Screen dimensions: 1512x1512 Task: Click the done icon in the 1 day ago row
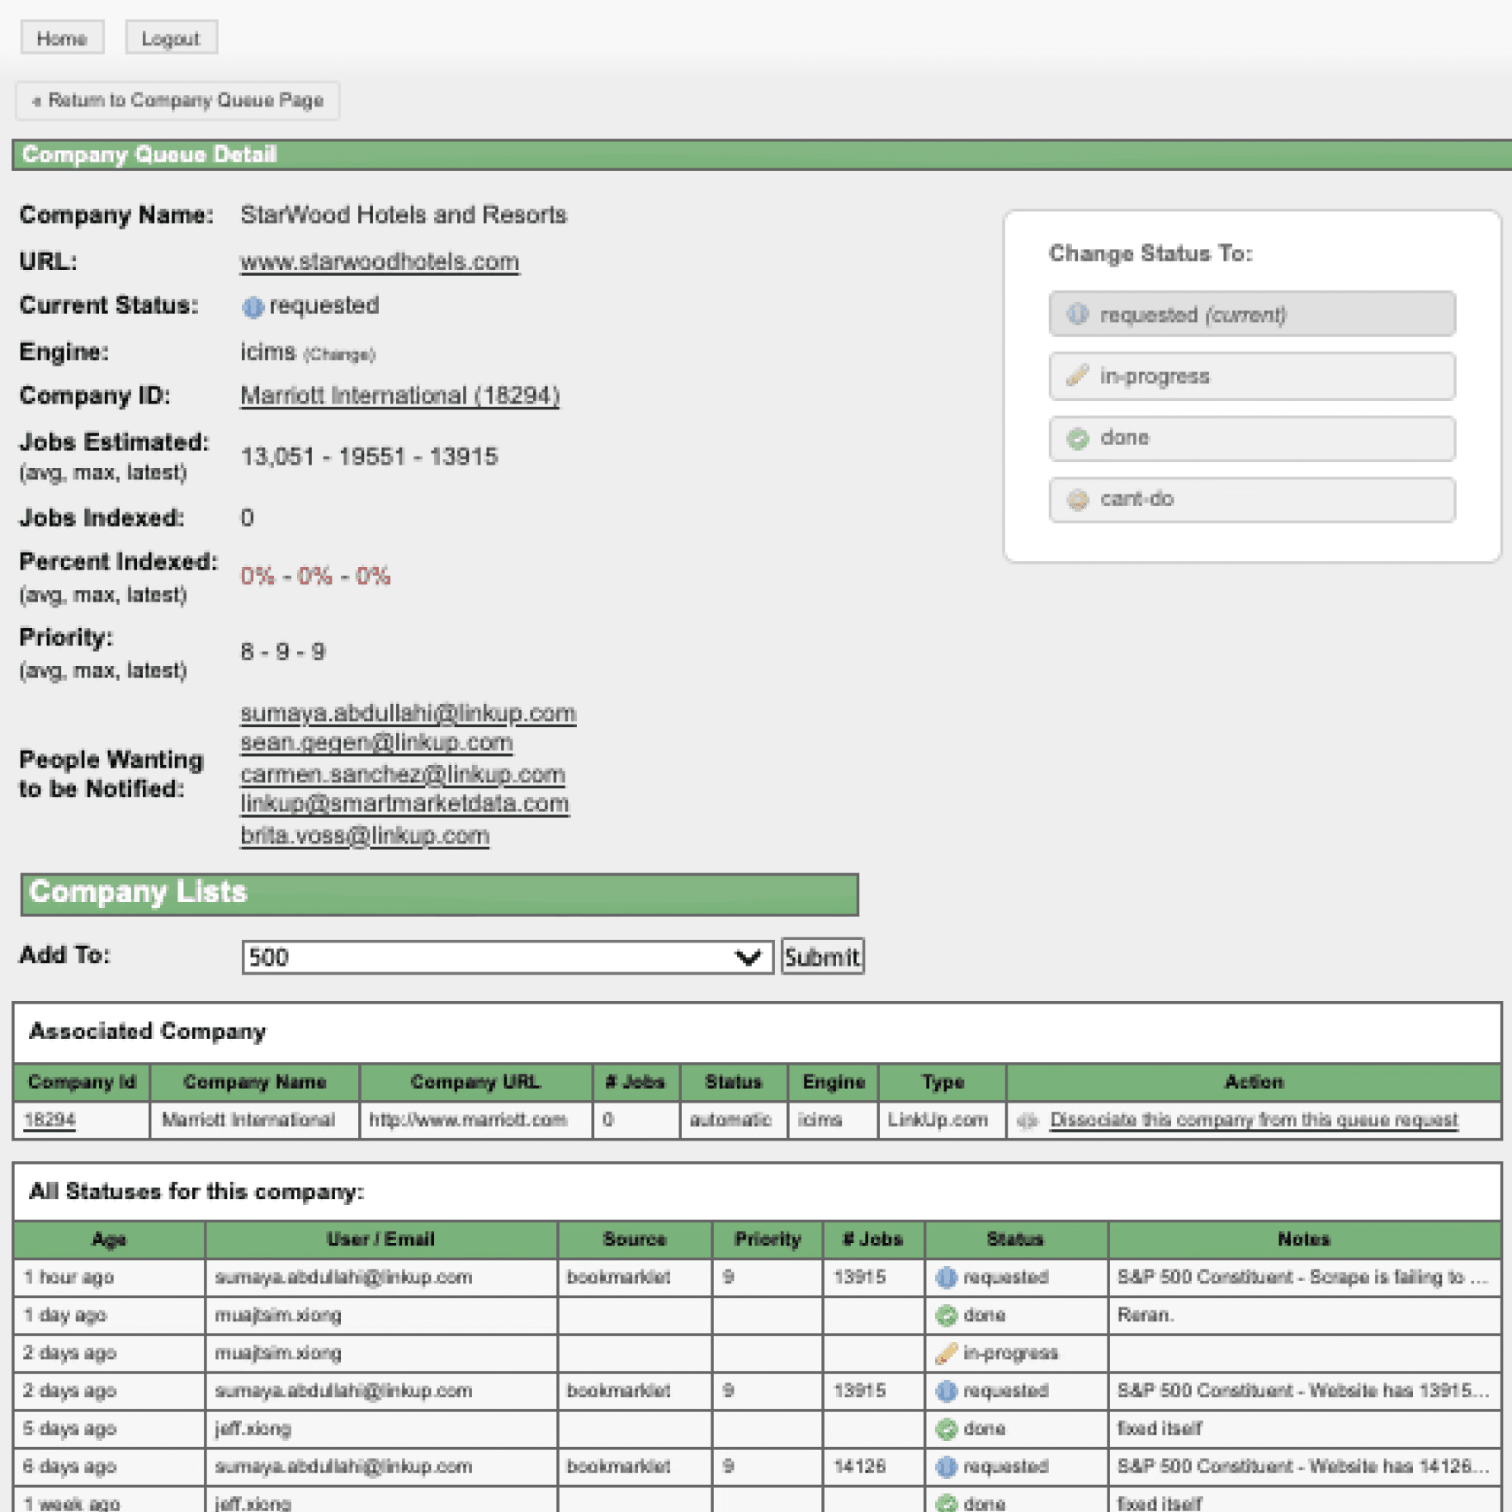(x=947, y=1316)
